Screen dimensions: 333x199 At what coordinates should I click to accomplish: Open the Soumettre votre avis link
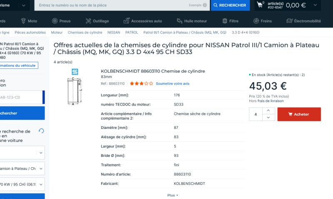(x=172, y=83)
